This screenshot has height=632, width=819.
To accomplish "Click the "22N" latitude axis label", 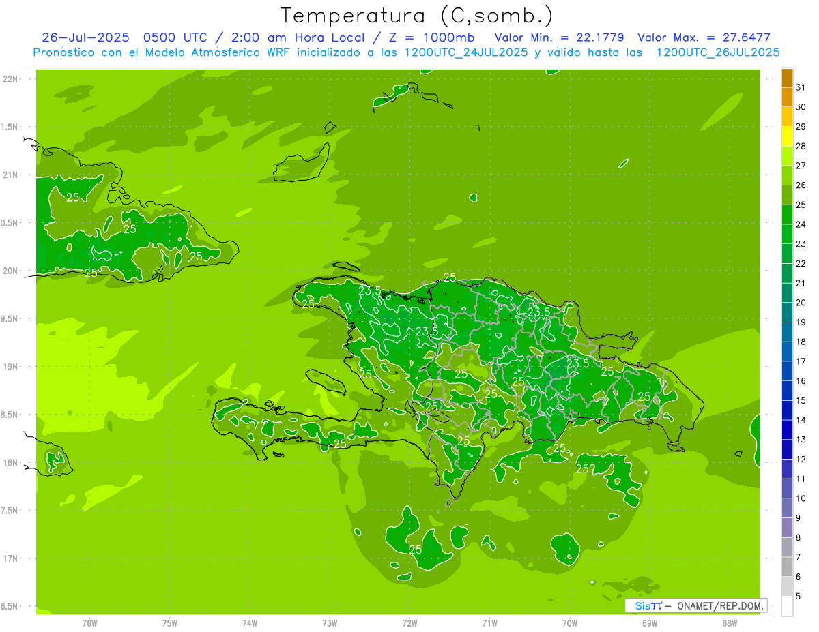I will coord(10,79).
